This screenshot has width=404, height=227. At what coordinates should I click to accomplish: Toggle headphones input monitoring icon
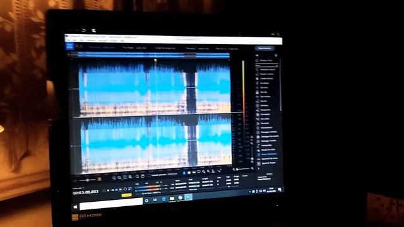pyautogui.click(x=104, y=190)
